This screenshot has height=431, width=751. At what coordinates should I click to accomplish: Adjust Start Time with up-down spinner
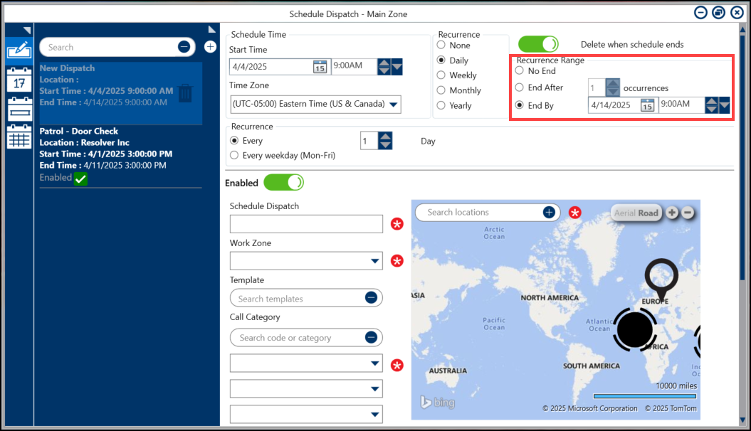point(384,66)
